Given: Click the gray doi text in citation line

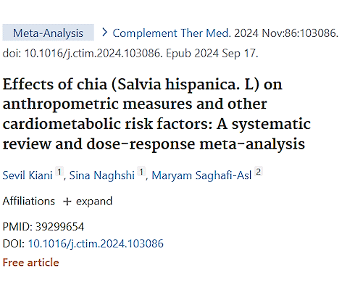Looking at the screenshot, I should click(82, 53).
